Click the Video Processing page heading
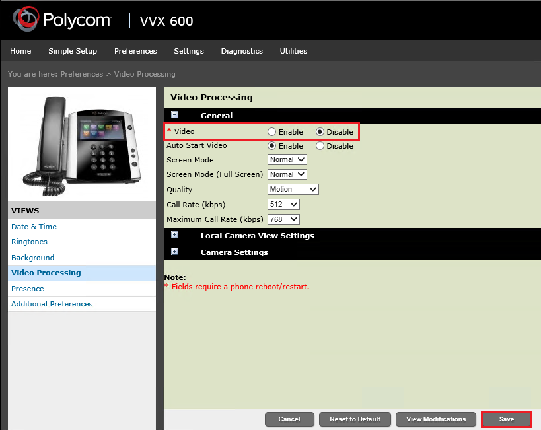Viewport: 541px width, 430px height. (x=211, y=97)
